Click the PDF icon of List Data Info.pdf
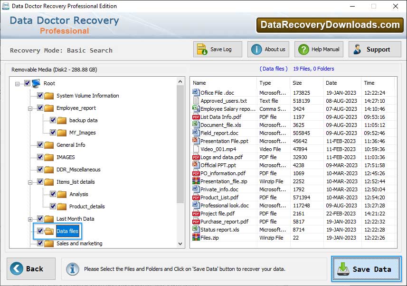407x286 pixels. (196, 117)
